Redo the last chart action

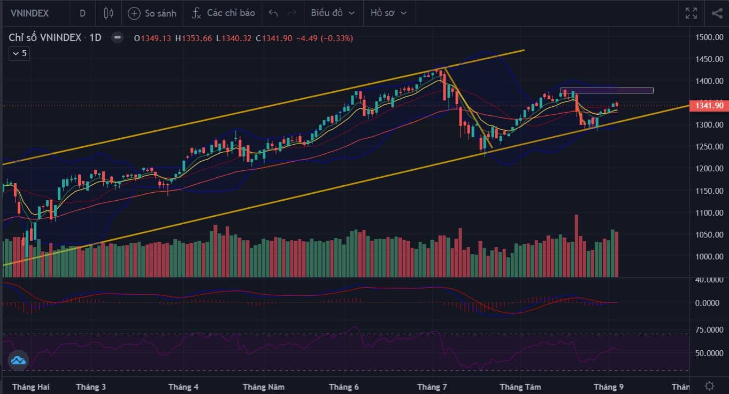pos(291,13)
